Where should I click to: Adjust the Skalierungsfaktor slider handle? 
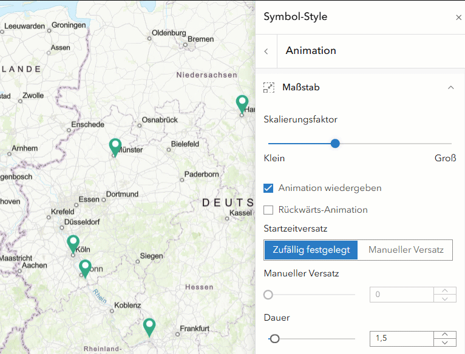335,144
